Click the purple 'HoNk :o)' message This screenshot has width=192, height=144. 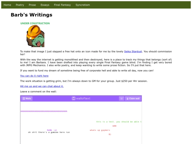point(52,130)
